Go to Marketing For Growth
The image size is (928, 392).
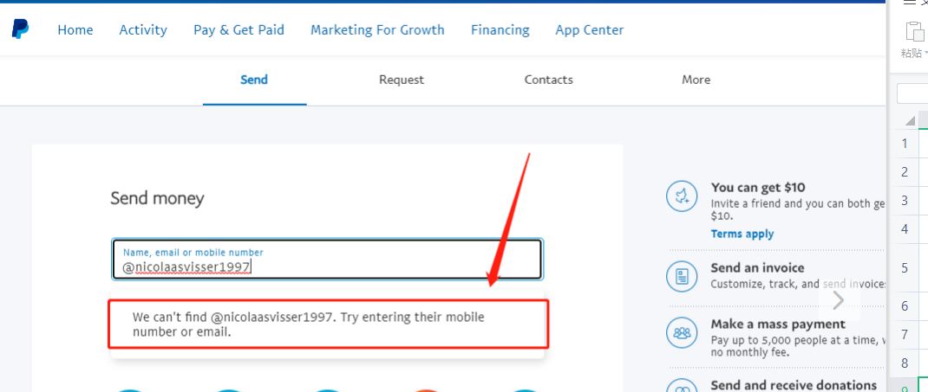377,29
